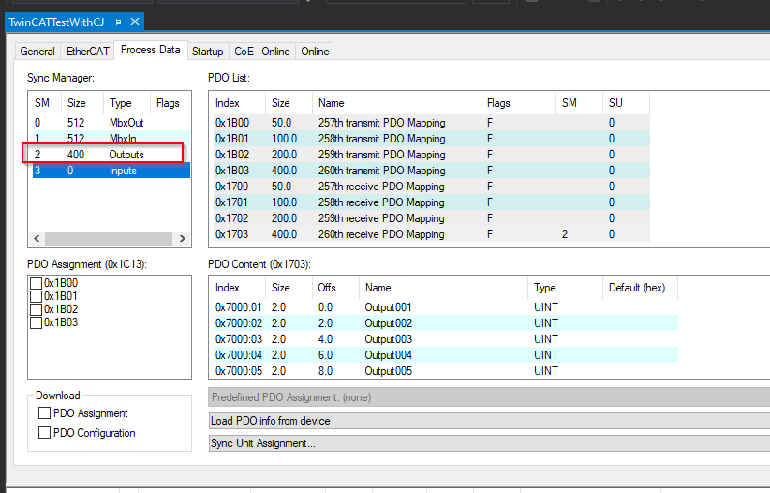This screenshot has width=770, height=493.
Task: Enable PDO Configuration download checkbox
Action: point(44,433)
